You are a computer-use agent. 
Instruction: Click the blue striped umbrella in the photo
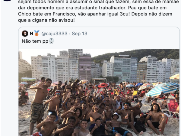(x=163, y=89)
